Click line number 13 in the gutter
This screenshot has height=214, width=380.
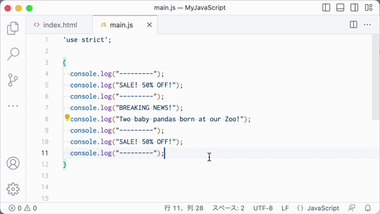tap(45, 176)
